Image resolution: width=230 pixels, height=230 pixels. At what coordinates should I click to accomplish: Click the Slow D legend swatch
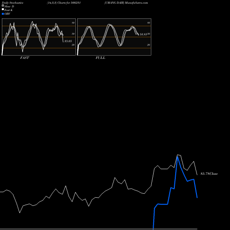pos(3,6)
